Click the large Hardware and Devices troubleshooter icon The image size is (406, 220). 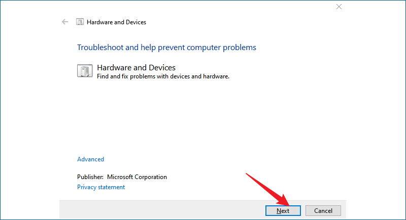click(x=85, y=71)
